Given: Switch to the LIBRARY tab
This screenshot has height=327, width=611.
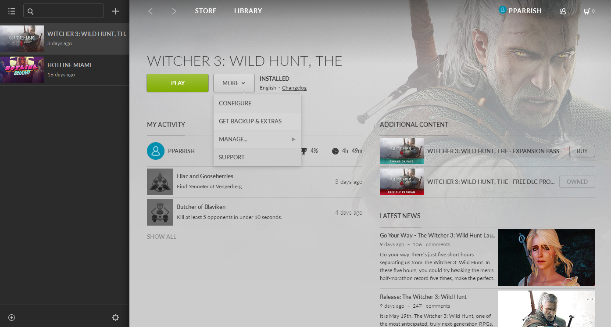Looking at the screenshot, I should click(248, 11).
